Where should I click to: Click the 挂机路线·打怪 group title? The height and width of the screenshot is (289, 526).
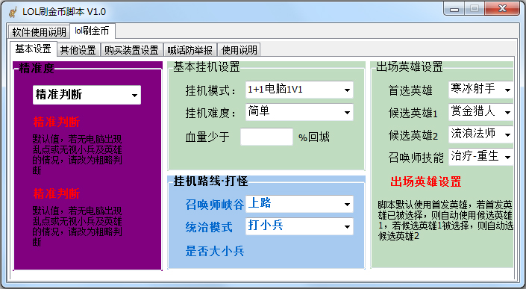(x=210, y=181)
